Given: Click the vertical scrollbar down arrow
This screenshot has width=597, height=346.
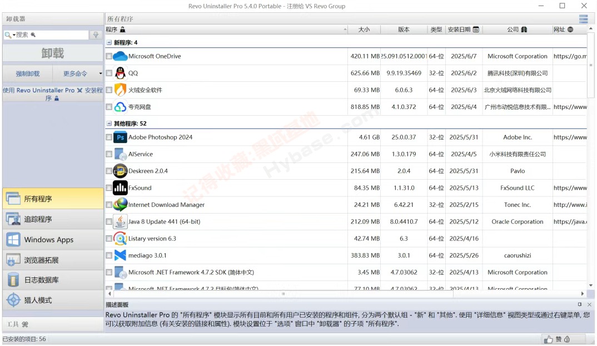Looking at the screenshot, I should [590, 285].
